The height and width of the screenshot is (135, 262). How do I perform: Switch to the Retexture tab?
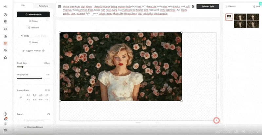[43, 6]
